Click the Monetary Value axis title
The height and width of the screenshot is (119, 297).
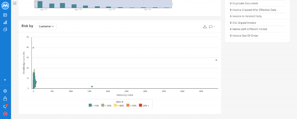coord(125,95)
